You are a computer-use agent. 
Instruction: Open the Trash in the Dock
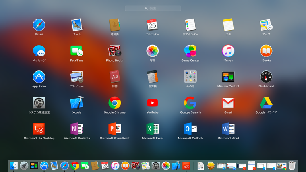pyautogui.click(x=292, y=166)
